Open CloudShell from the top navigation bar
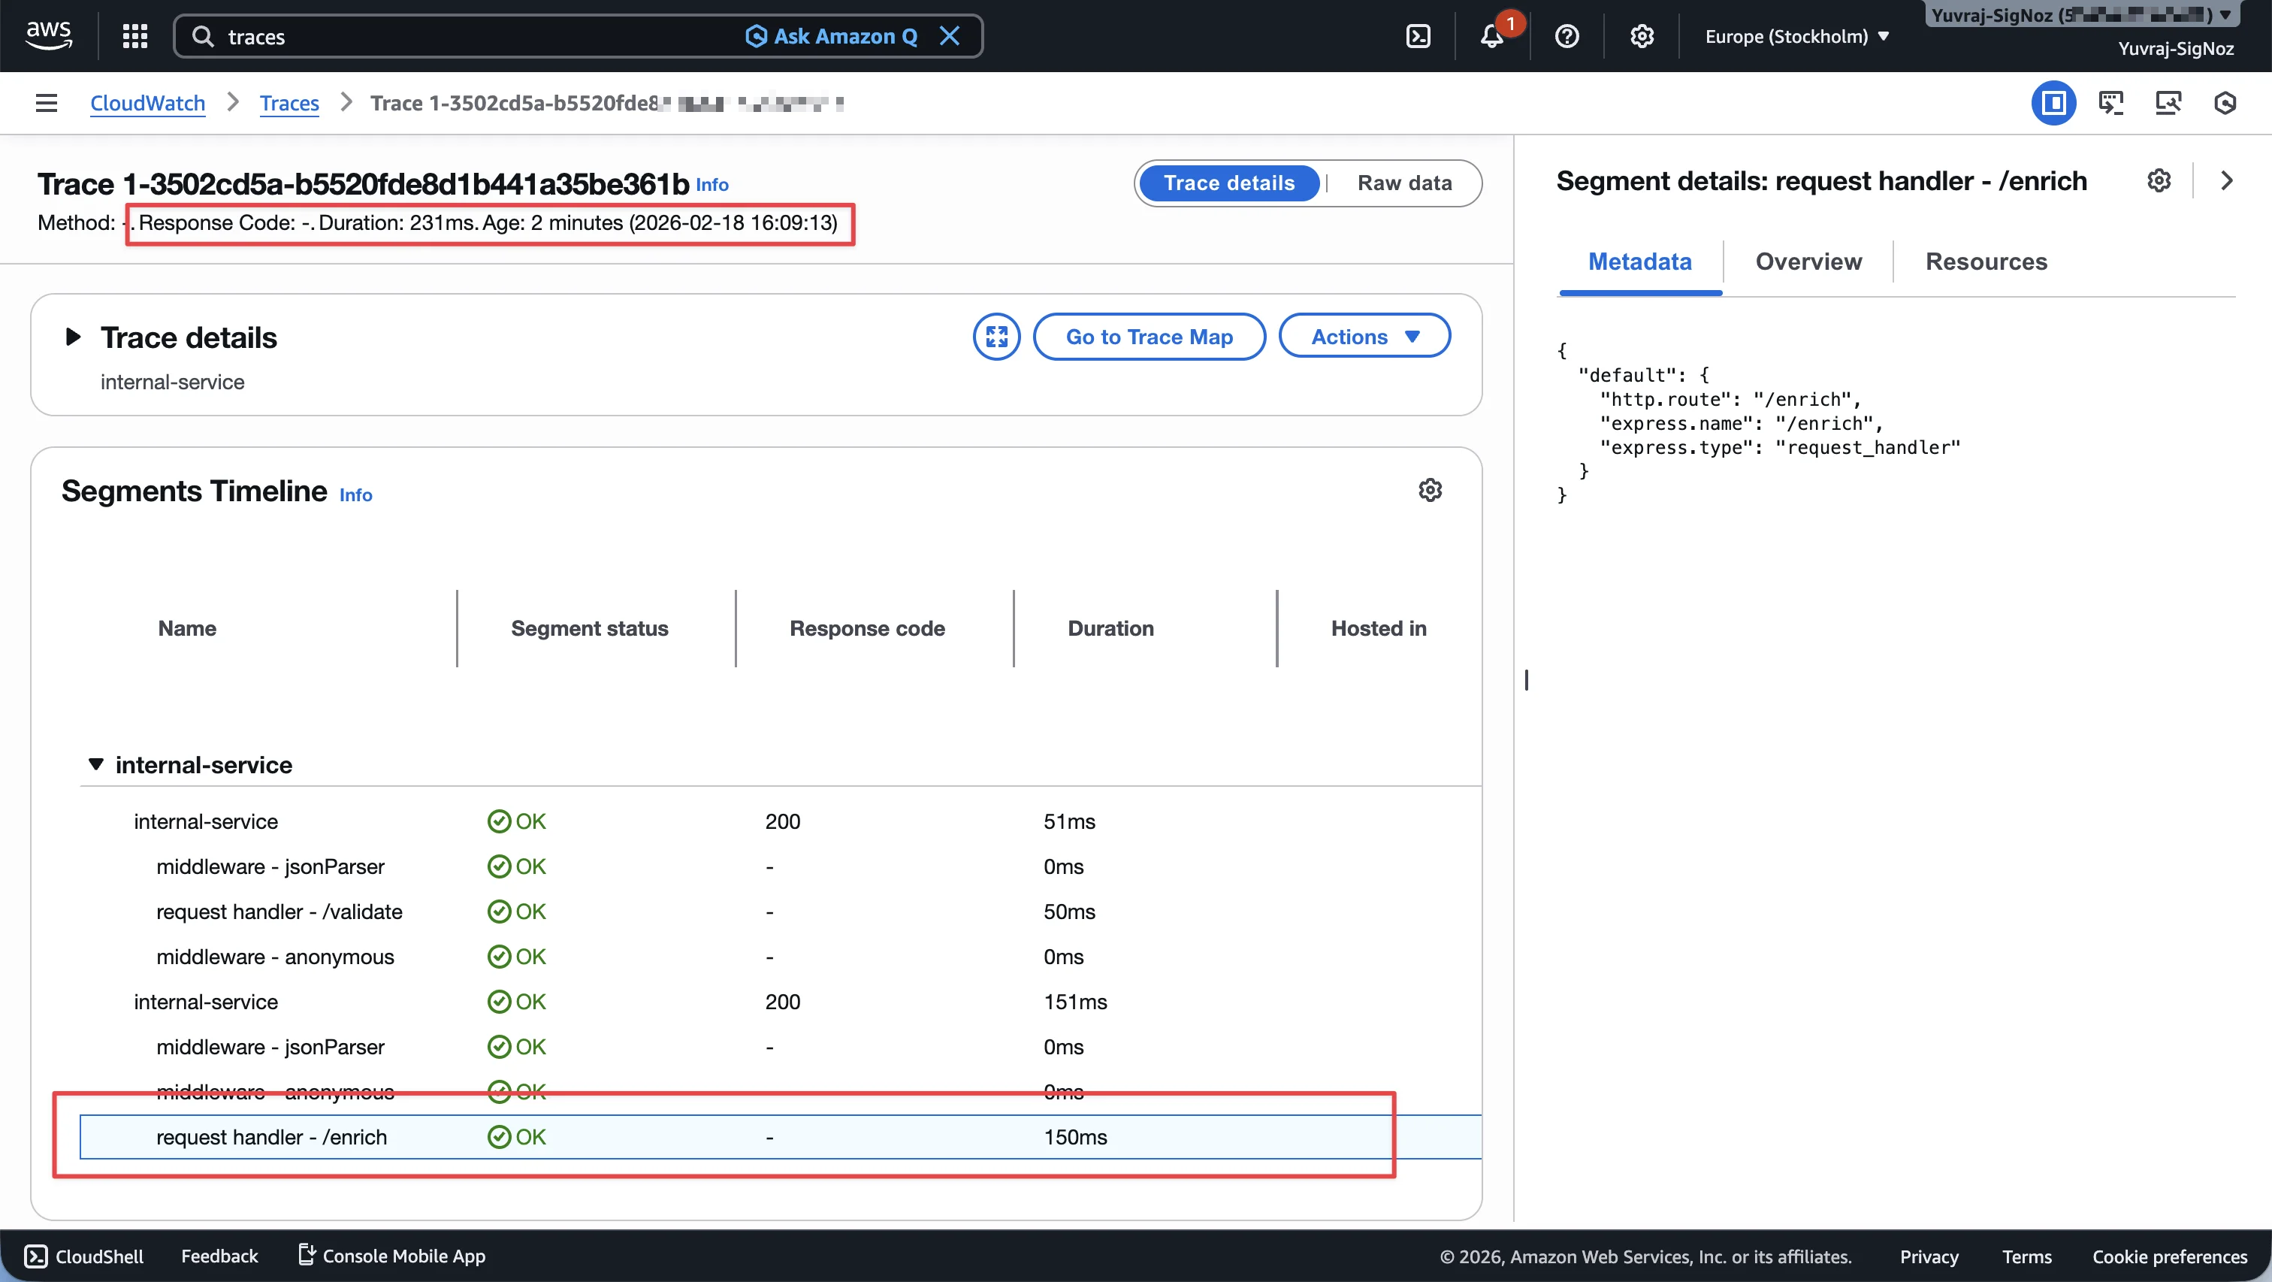The image size is (2272, 1282). click(x=1419, y=36)
